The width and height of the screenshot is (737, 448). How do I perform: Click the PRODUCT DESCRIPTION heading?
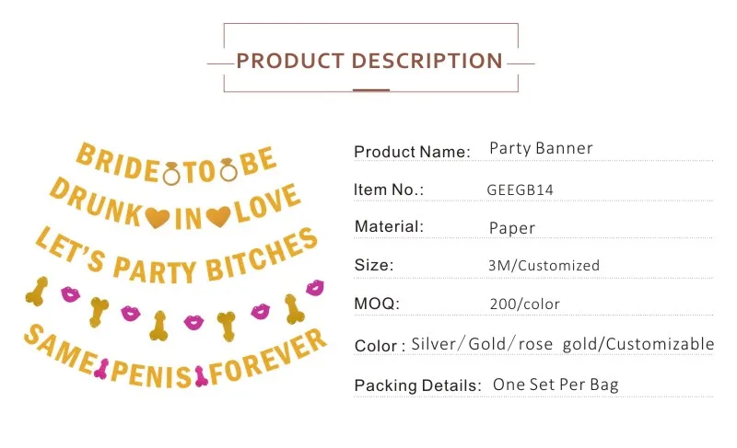pos(369,62)
